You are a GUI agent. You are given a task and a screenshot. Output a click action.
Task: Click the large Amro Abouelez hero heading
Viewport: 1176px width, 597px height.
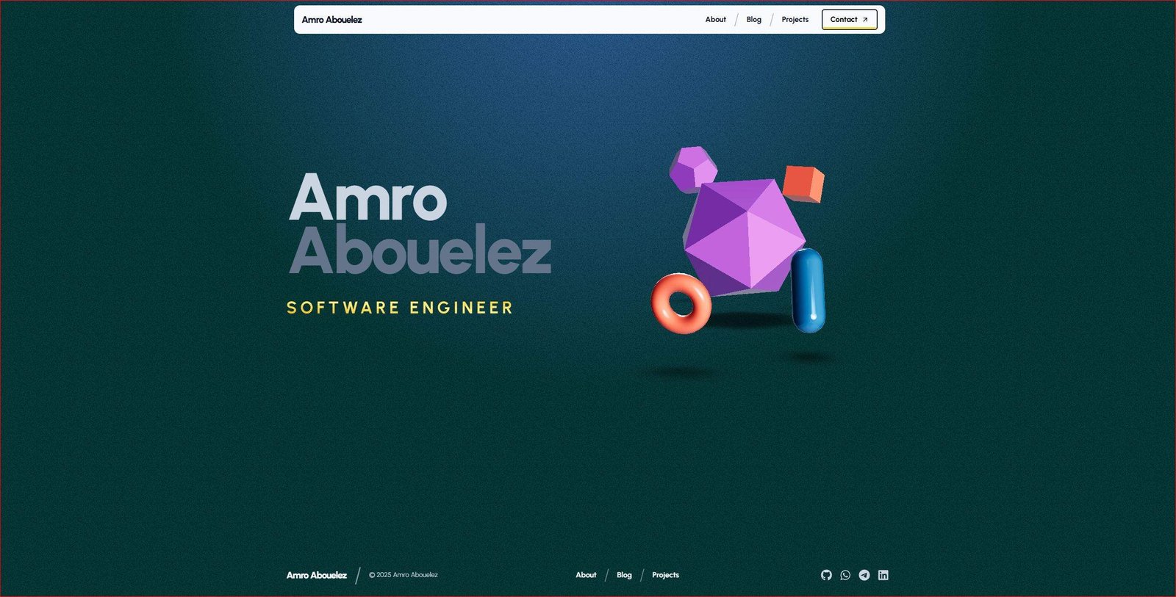(419, 224)
